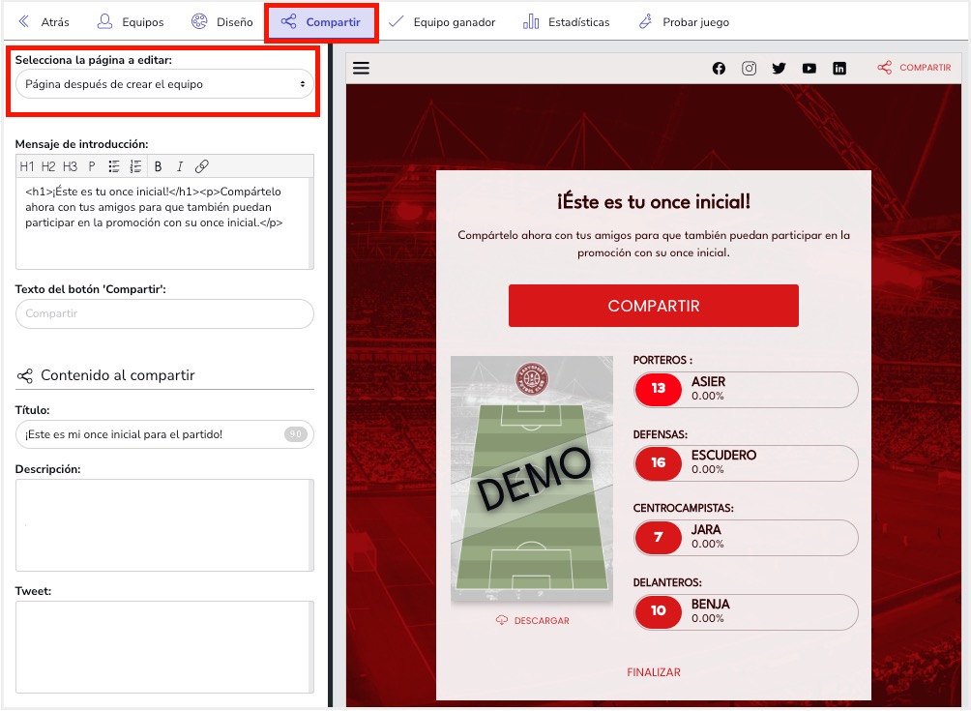Click the FINALIZAR link
This screenshot has width=971, height=711.
(654, 672)
